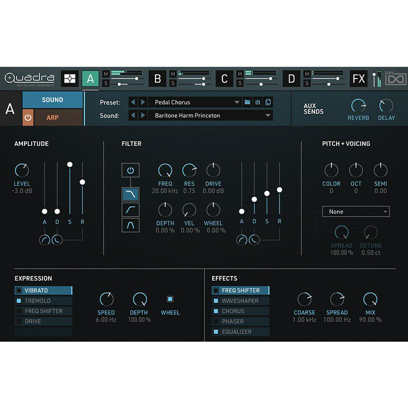Click the filter FREQ knob
This screenshot has width=408, height=408.
click(x=165, y=170)
